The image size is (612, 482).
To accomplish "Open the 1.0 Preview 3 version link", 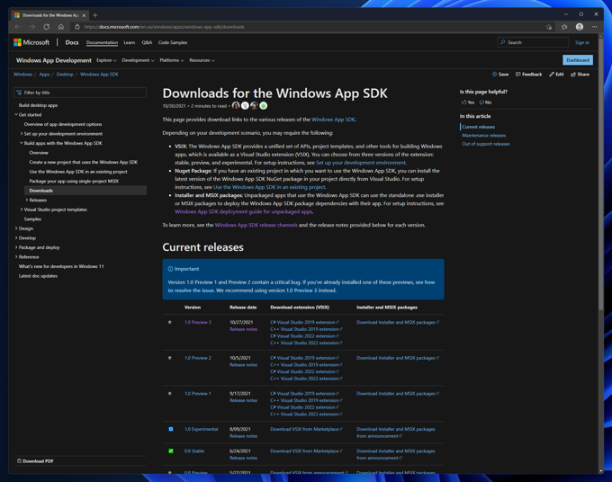I will pos(197,322).
